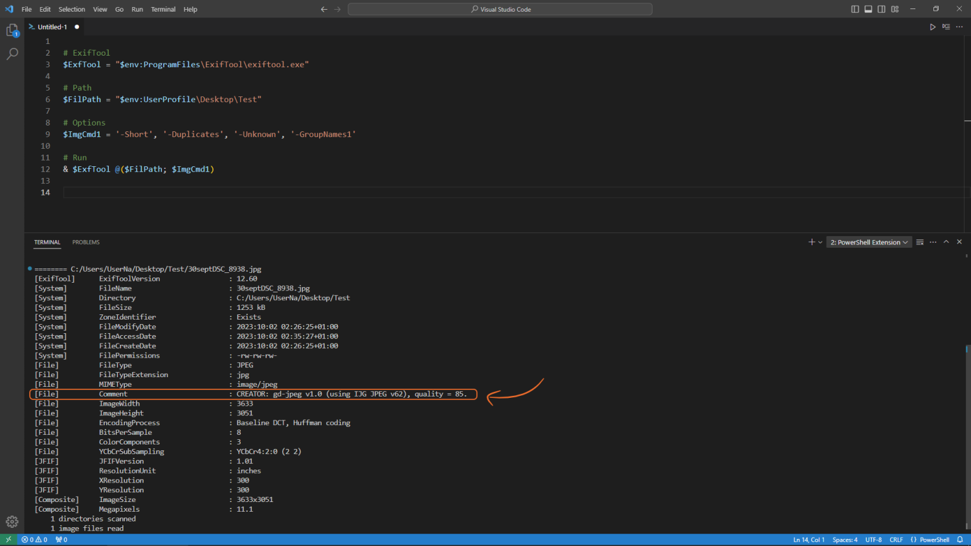971x546 pixels.
Task: Click the Customize Layout icon
Action: [895, 9]
